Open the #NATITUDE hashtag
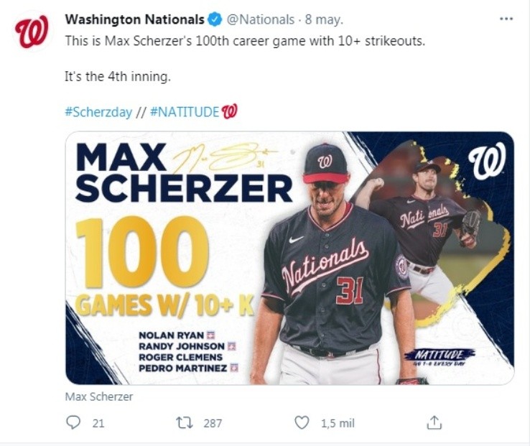This screenshot has width=530, height=446. click(x=185, y=111)
